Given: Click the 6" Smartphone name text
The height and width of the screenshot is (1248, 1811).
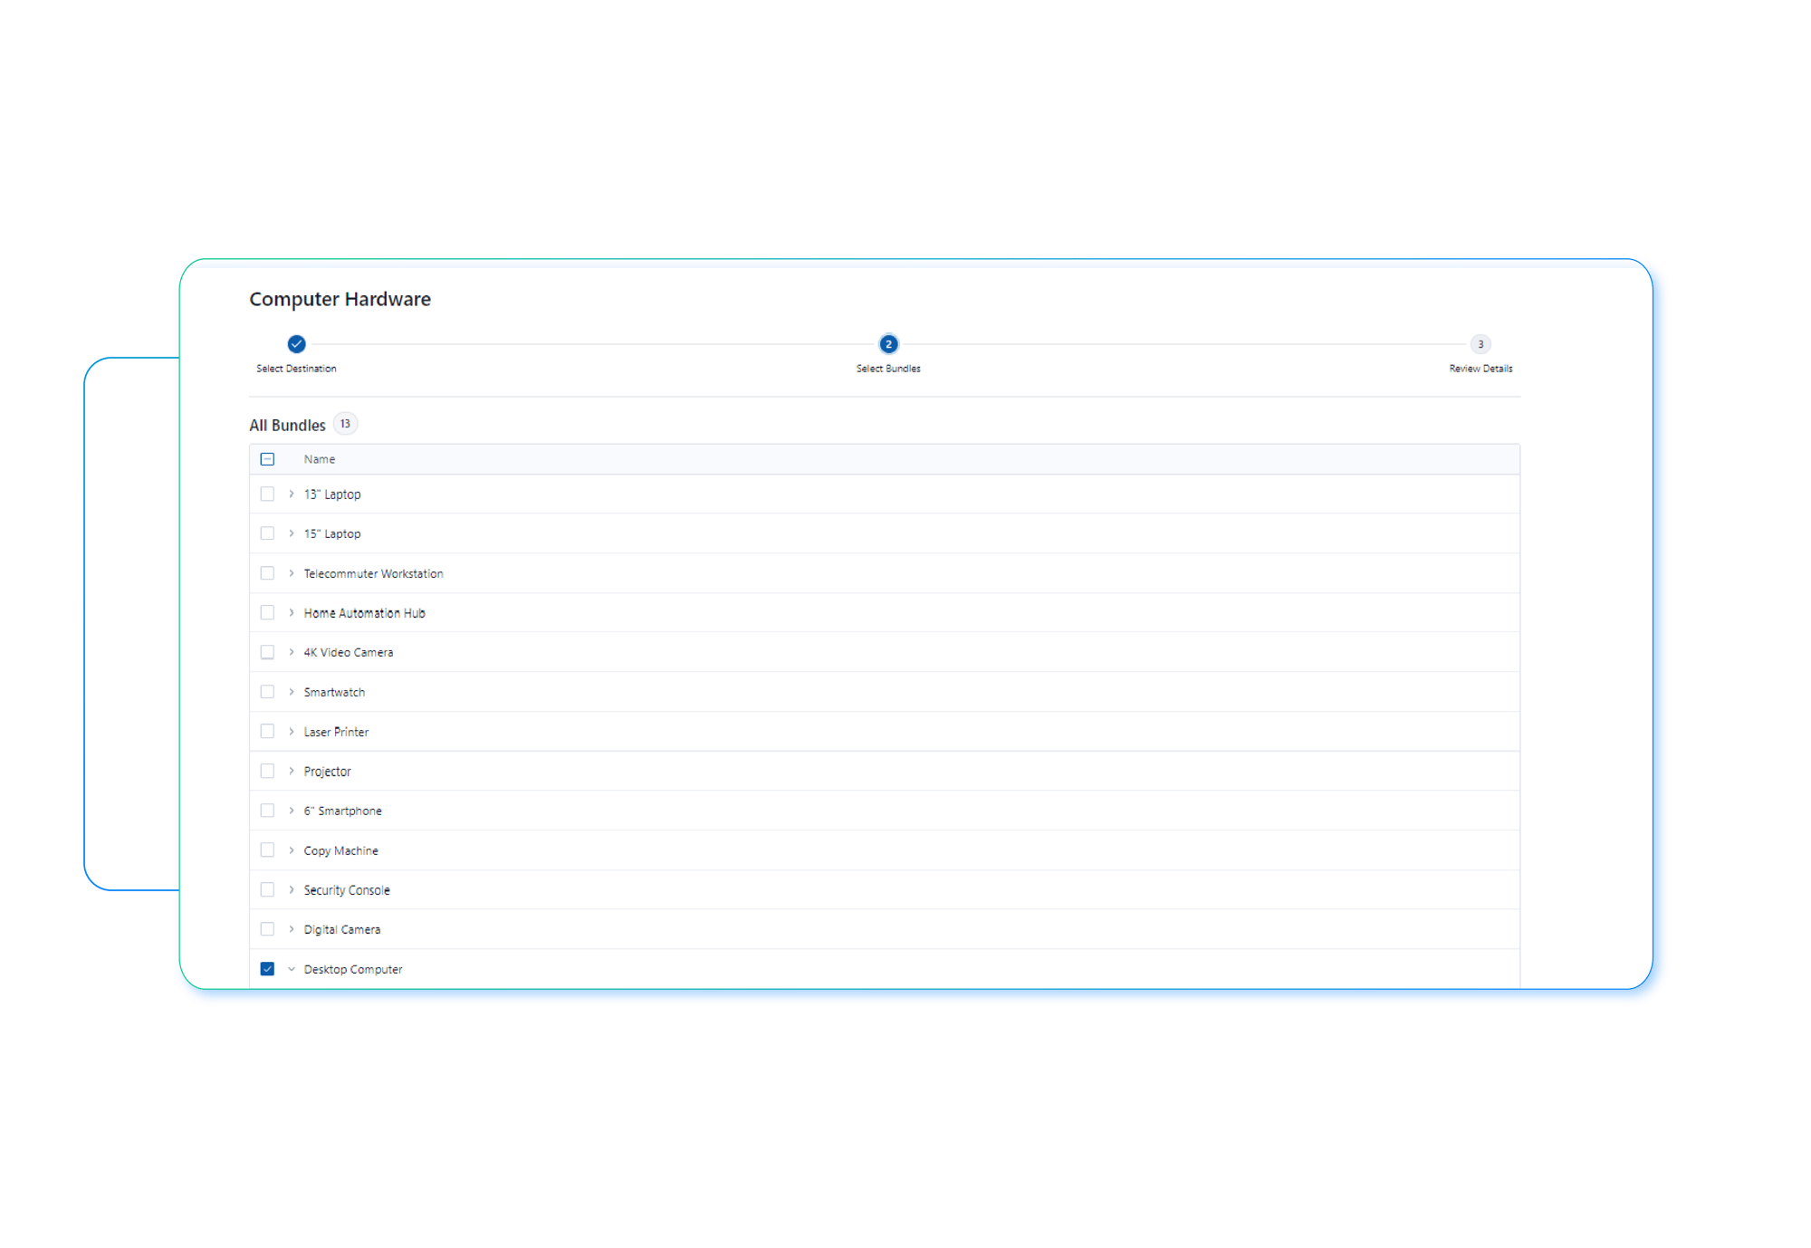Looking at the screenshot, I should pyautogui.click(x=343, y=811).
